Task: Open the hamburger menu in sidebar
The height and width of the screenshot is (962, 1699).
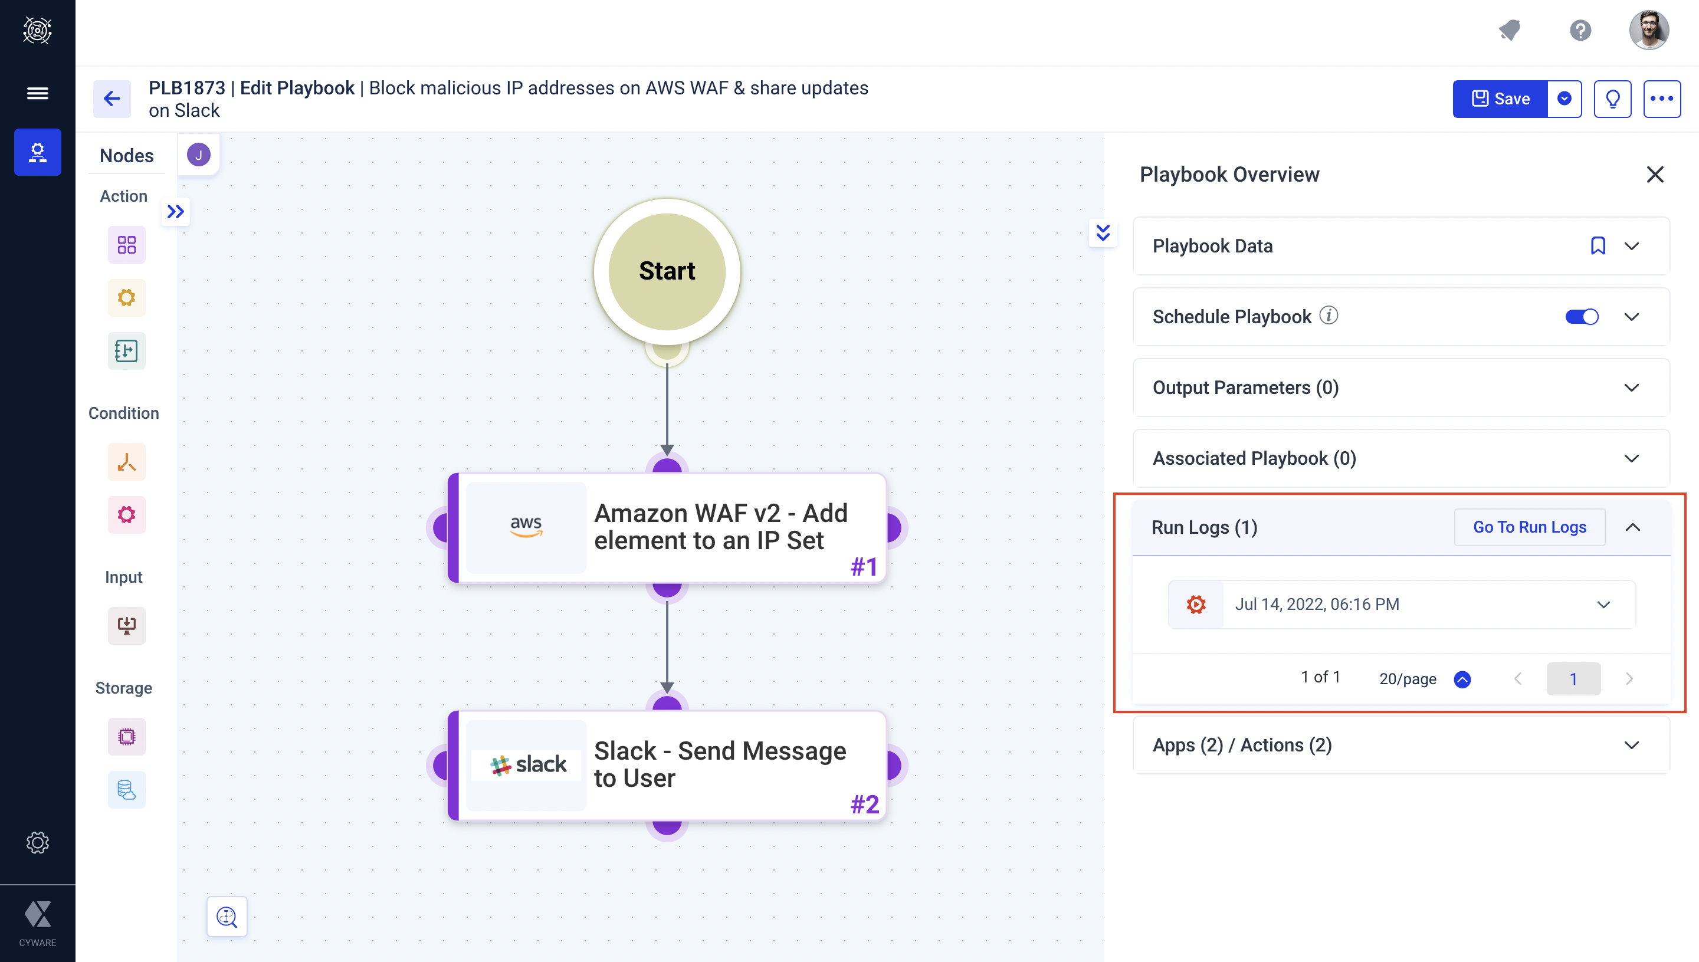Action: click(38, 93)
